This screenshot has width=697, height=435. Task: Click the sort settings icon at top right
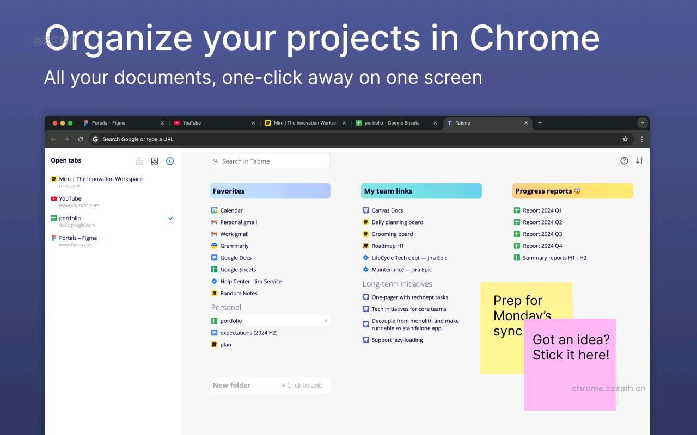tap(640, 160)
